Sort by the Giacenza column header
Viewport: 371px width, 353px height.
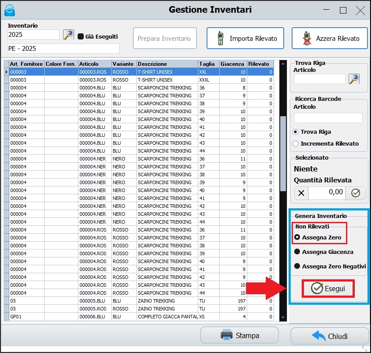pos(233,64)
